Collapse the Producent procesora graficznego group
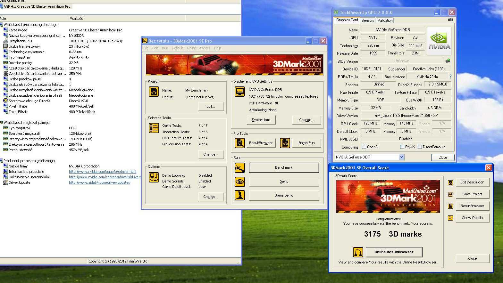503x283 pixels. (2, 160)
